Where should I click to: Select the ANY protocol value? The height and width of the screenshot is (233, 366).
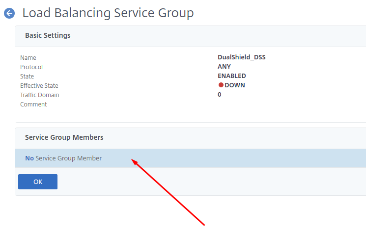point(224,67)
